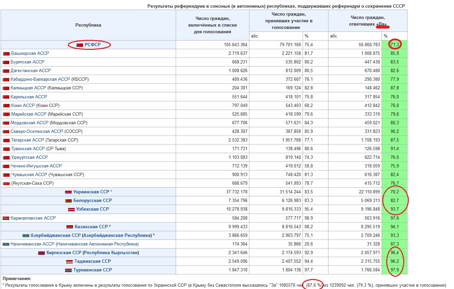Click the Kirghiz SSR flag icon

pyautogui.click(x=42, y=253)
